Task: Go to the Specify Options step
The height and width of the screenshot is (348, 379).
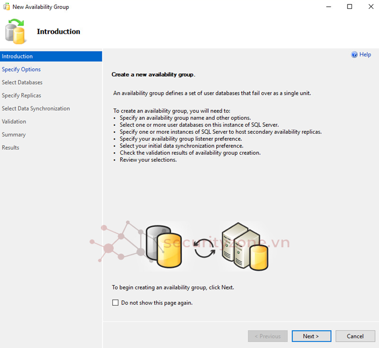Action: (x=21, y=69)
